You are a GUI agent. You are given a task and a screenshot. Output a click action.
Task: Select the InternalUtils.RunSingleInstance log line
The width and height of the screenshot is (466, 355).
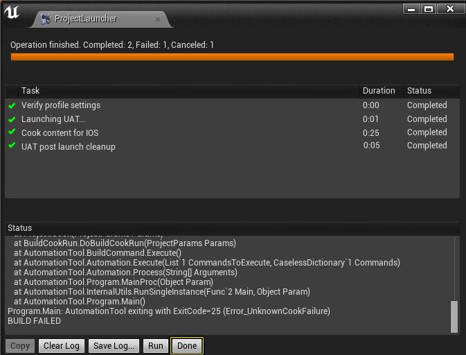[162, 292]
